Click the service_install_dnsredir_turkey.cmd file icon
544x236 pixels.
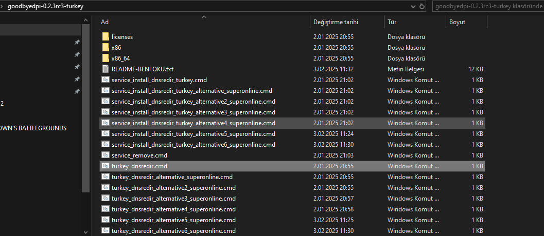(x=106, y=80)
